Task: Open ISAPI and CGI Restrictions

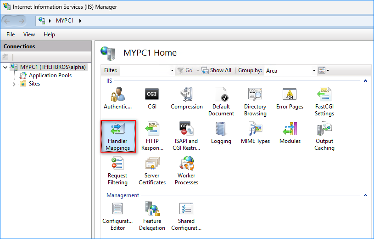Action: point(186,136)
